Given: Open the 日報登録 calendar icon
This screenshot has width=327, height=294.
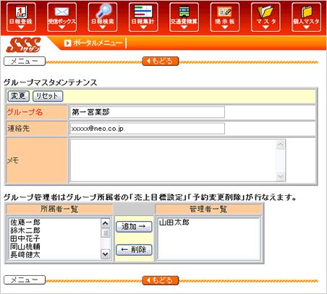Looking at the screenshot, I should (21, 17).
